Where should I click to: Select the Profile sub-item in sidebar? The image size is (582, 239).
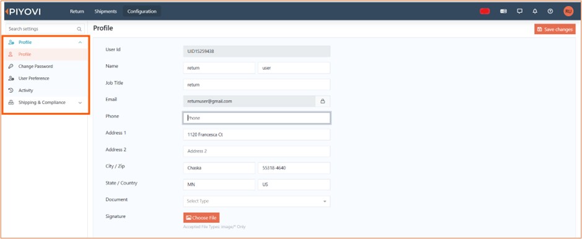pyautogui.click(x=46, y=54)
